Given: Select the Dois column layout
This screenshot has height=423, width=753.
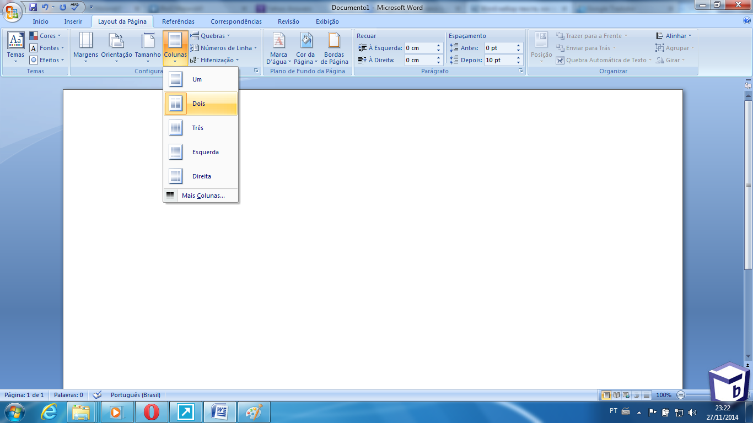Looking at the screenshot, I should click(201, 104).
